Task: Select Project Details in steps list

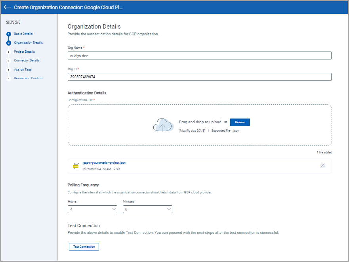Action: tap(25, 52)
